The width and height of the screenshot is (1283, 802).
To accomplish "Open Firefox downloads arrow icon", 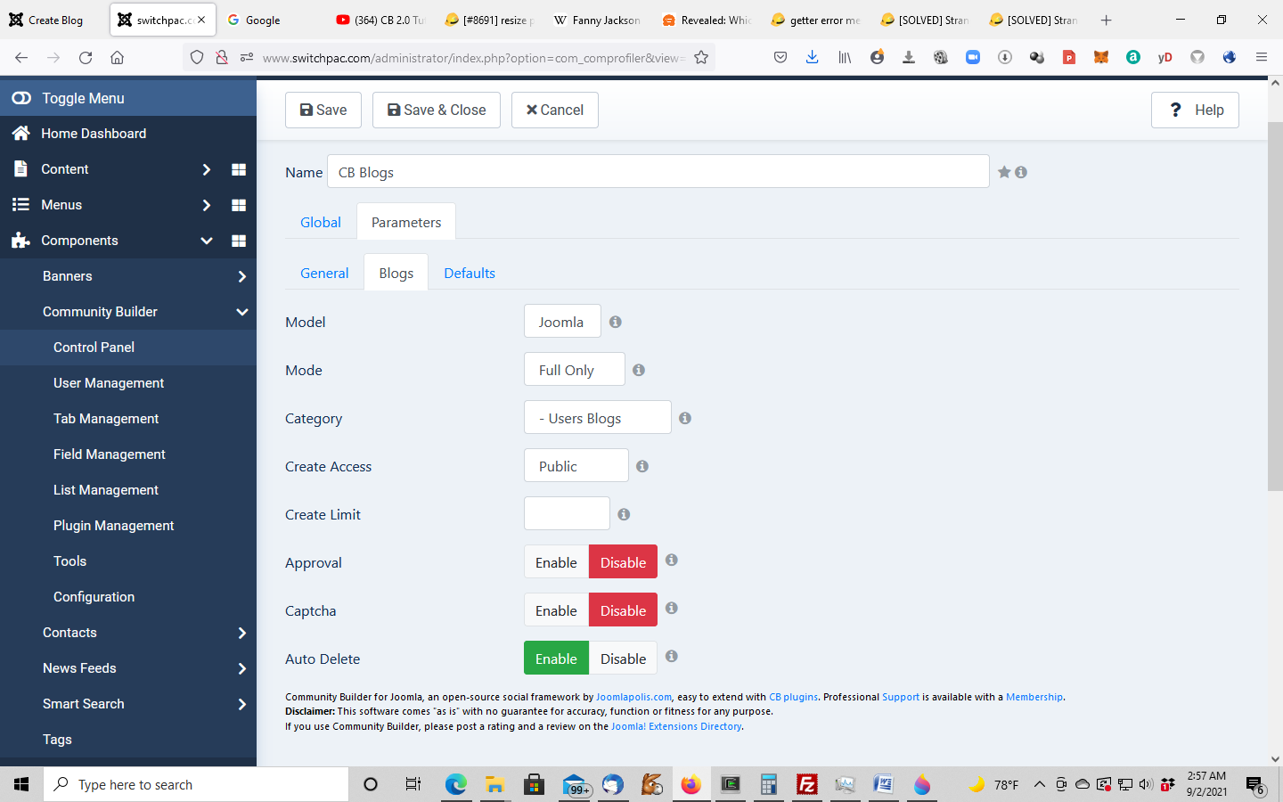I will pyautogui.click(x=812, y=58).
